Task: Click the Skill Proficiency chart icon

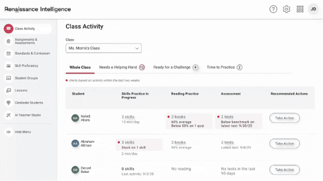Action: (8, 66)
